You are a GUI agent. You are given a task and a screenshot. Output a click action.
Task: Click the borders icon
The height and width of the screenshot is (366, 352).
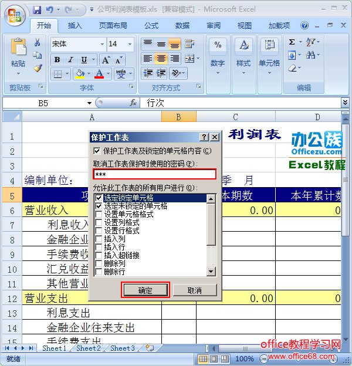coord(57,74)
